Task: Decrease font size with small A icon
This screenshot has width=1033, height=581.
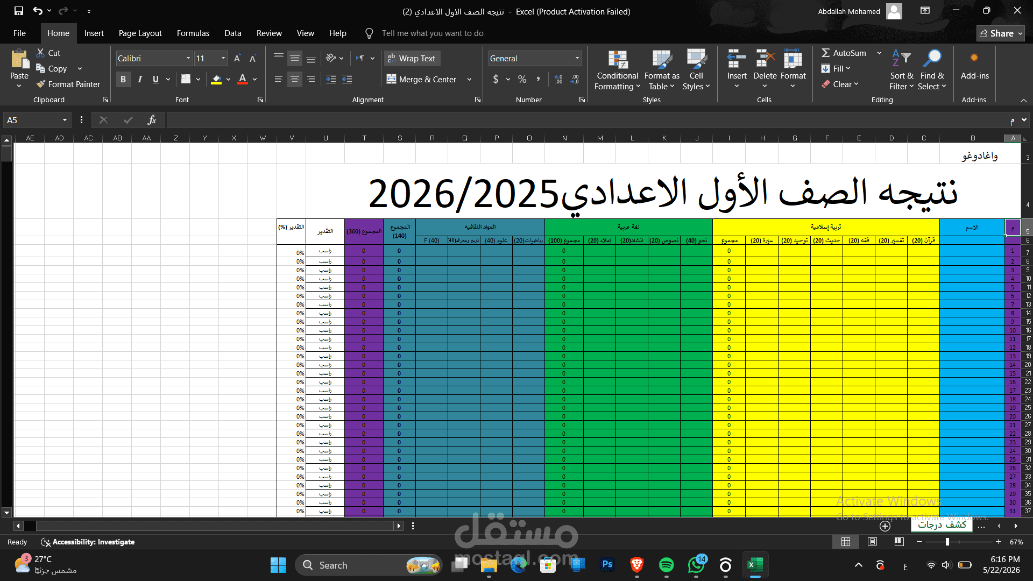Action: click(252, 58)
